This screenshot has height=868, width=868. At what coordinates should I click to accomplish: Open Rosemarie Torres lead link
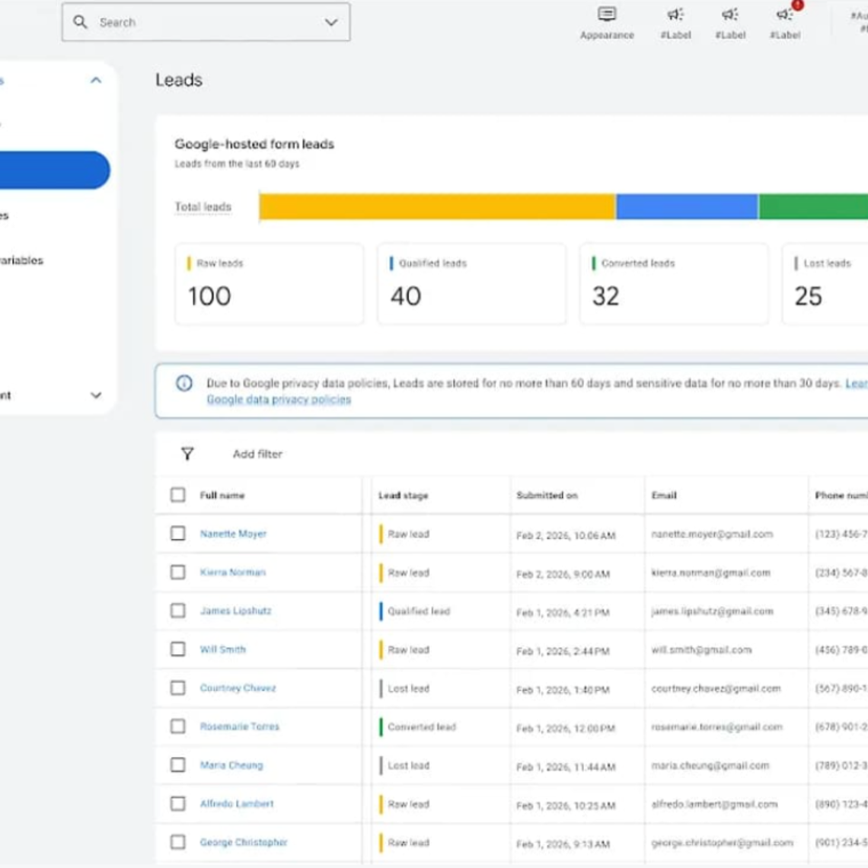240,726
